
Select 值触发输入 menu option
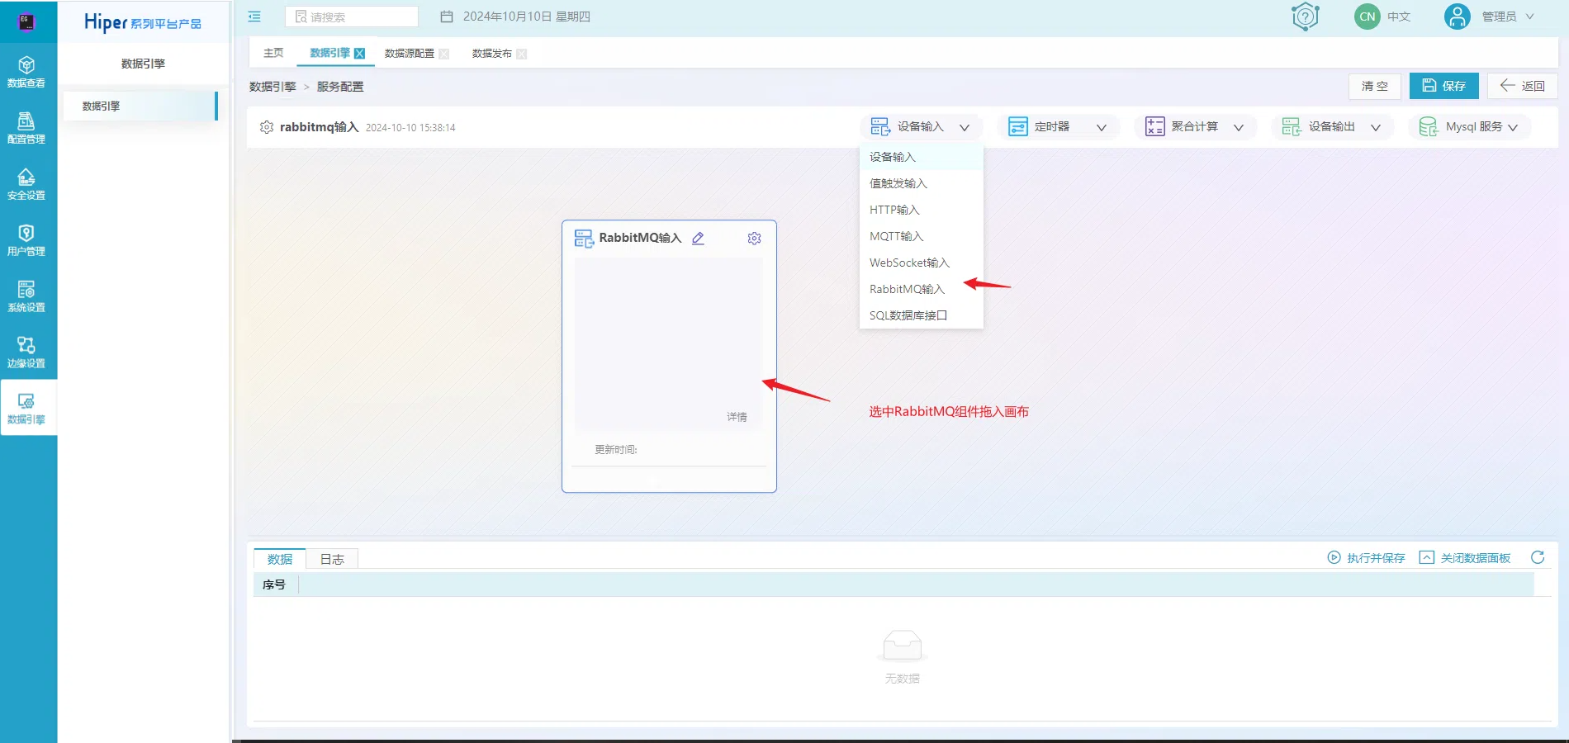point(922,183)
